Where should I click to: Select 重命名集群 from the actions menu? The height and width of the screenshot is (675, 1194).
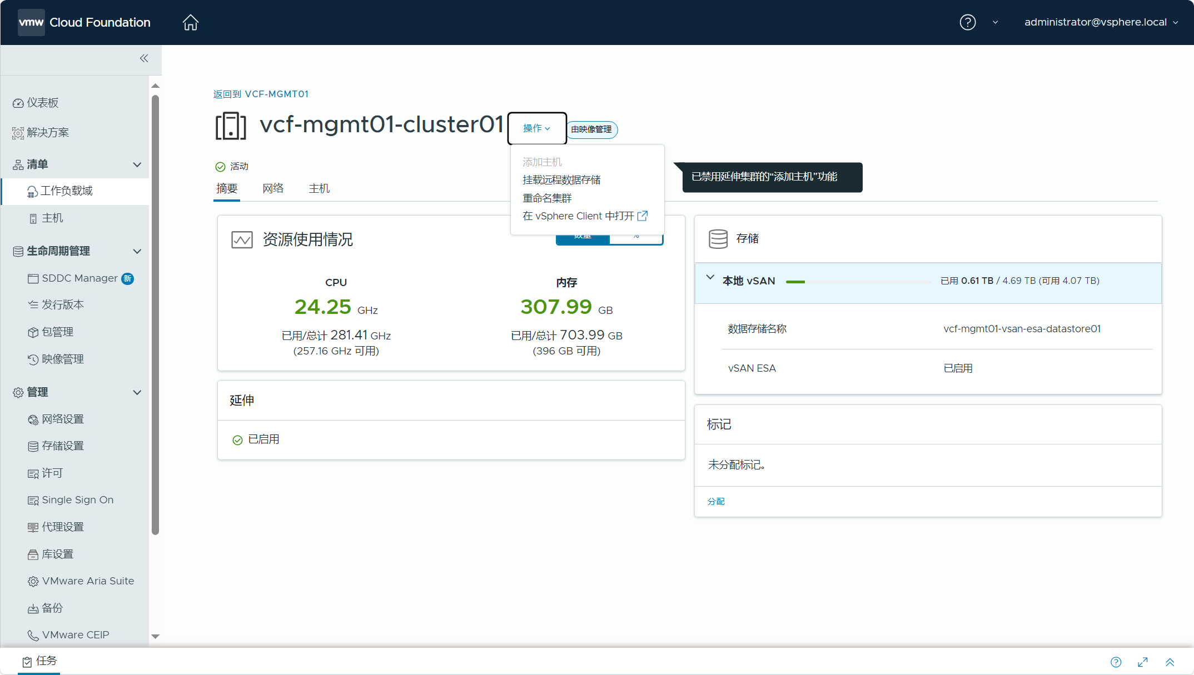tap(547, 198)
